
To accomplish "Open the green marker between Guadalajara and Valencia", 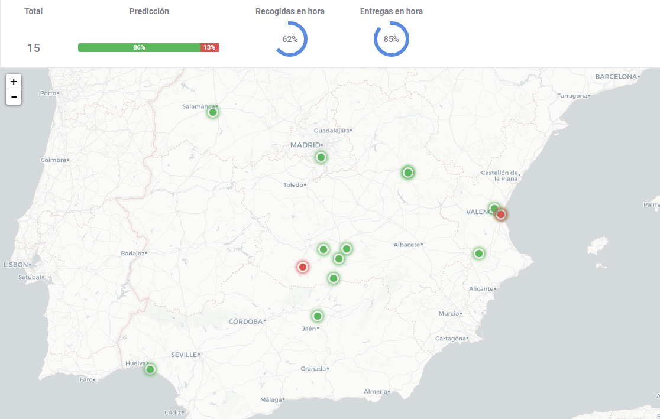I will coord(407,173).
